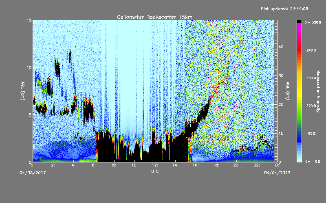Click the 'Ceilometer Backscatter 15km' title
The image size is (326, 203).
pos(154,17)
